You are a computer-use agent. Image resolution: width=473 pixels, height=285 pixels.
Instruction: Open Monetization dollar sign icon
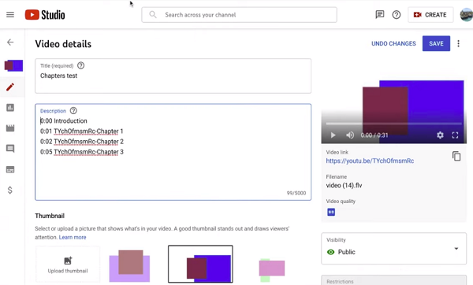10,190
